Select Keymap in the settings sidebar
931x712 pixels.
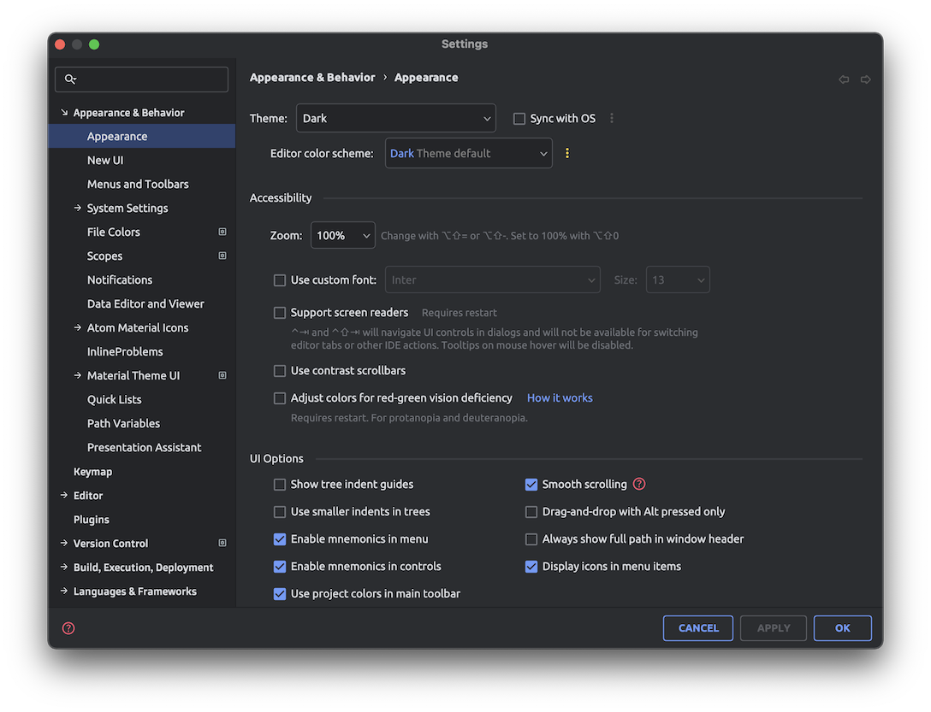(x=91, y=471)
